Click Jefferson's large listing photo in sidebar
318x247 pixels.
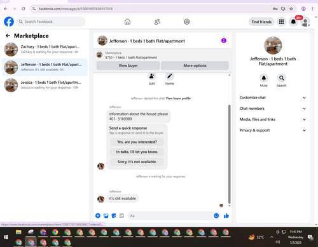tap(273, 46)
